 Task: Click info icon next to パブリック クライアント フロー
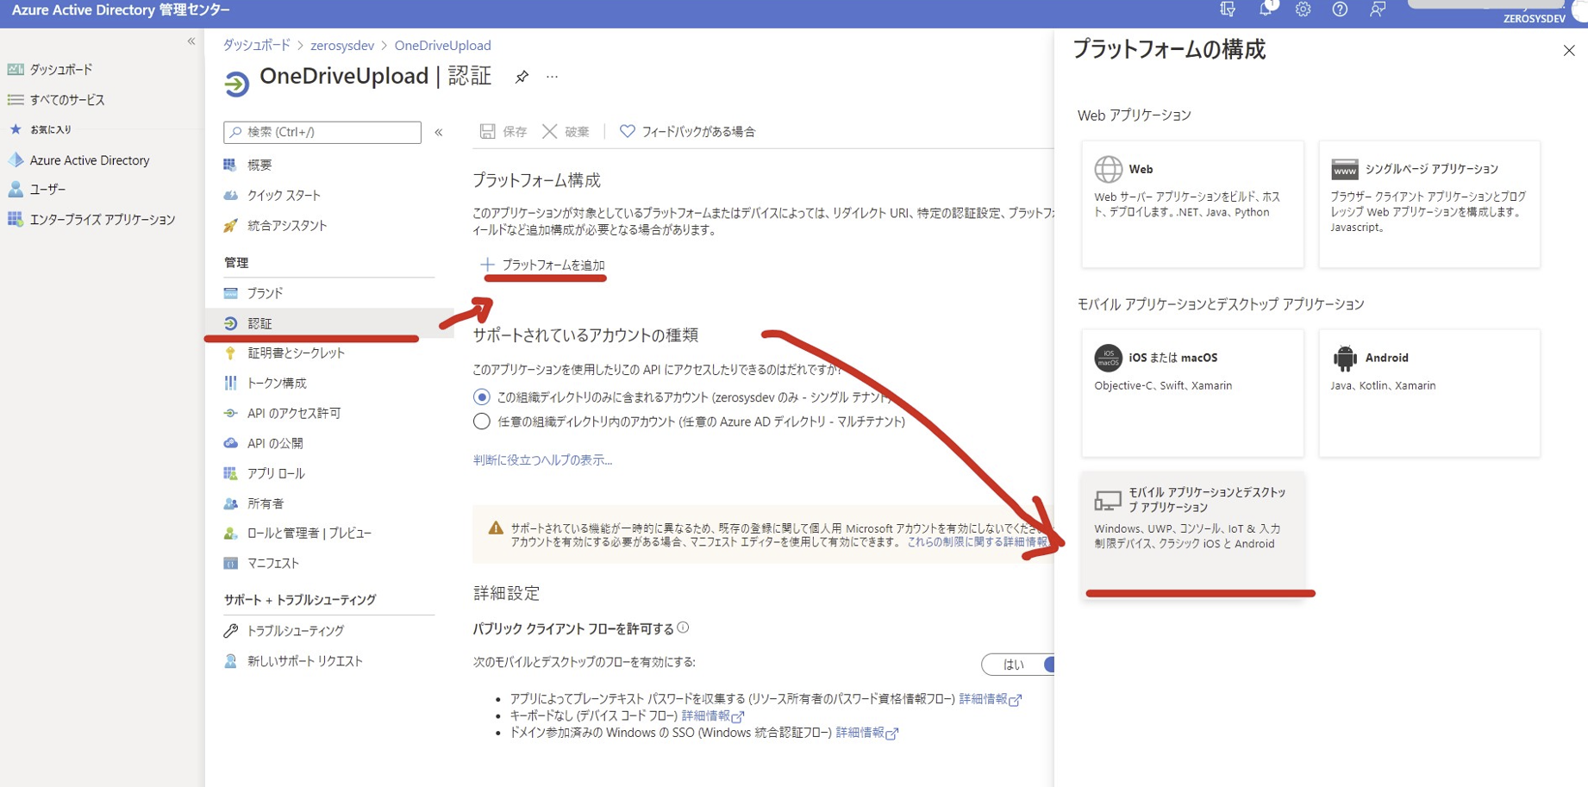tap(683, 628)
